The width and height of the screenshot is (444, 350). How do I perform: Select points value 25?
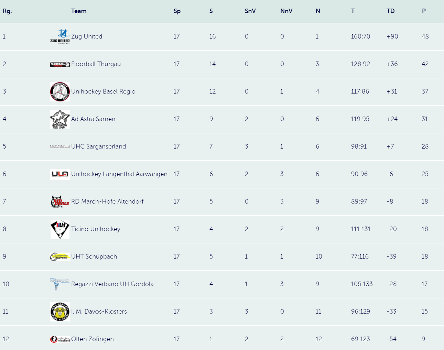425,174
